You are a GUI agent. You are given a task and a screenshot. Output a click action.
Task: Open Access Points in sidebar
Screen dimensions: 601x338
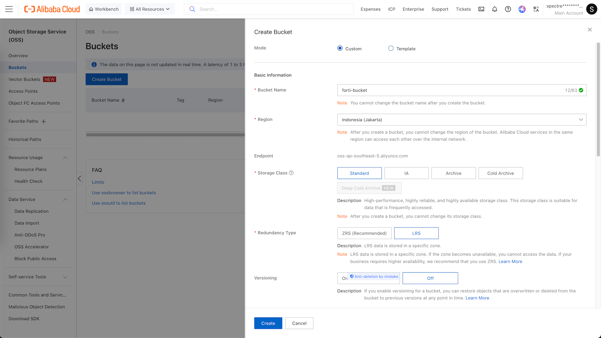(x=23, y=91)
